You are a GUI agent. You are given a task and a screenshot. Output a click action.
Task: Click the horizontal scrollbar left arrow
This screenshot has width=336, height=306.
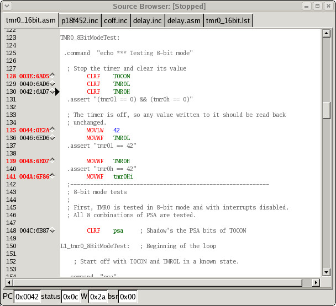(x=9, y=282)
